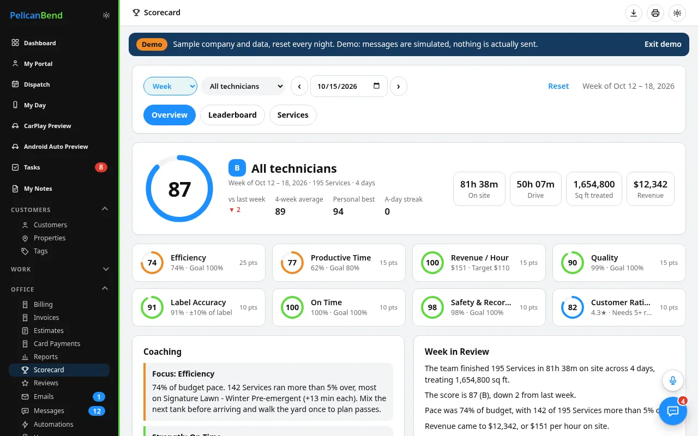
Task: Open Messages with the 12 badge
Action: [x=59, y=411]
